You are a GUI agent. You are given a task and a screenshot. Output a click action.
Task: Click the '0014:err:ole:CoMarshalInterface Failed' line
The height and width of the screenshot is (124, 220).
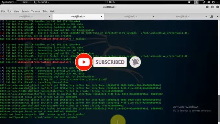(x=81, y=108)
